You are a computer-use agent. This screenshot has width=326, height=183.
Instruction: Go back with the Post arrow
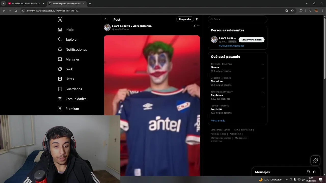(x=106, y=19)
